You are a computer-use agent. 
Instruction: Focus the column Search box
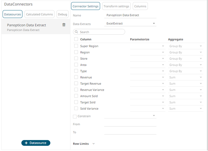[101, 32]
